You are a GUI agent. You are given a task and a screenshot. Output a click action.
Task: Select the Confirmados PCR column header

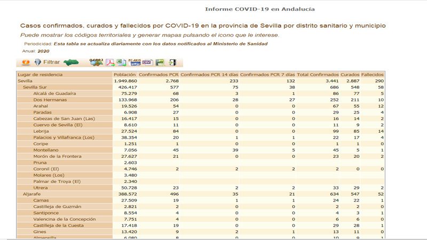[159, 75]
